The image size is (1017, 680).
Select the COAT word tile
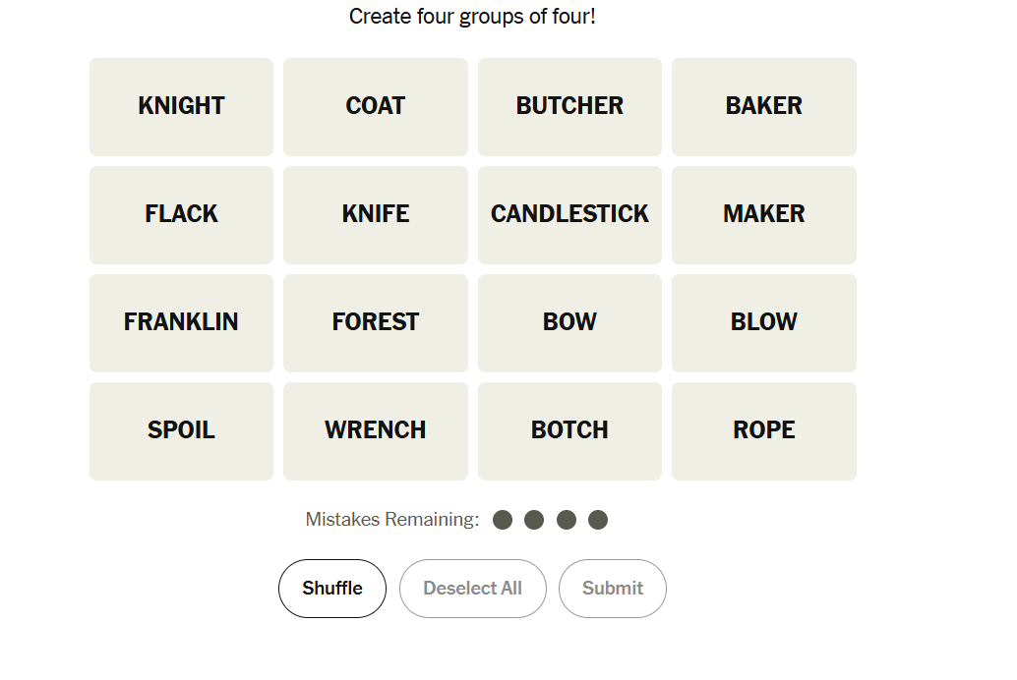coord(375,106)
